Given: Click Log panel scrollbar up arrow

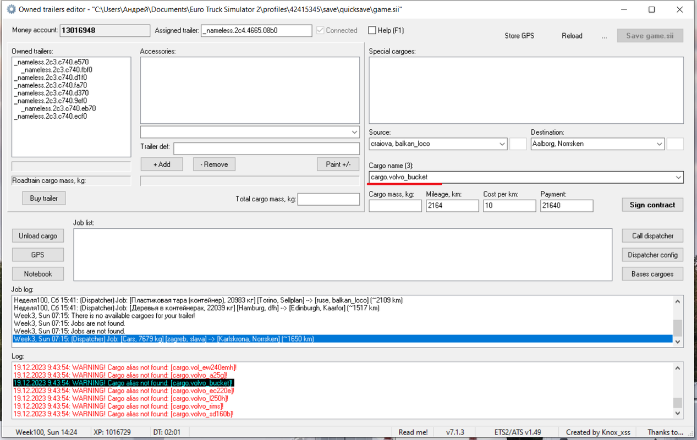Looking at the screenshot, I should click(678, 369).
